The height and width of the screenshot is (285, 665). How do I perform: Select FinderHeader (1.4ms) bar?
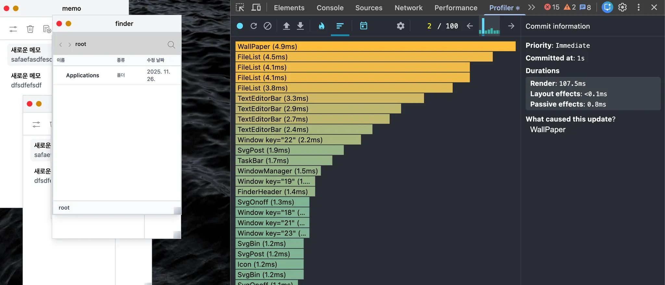275,191
